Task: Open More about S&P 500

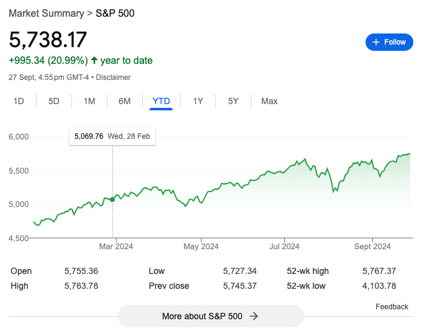Action: click(210, 316)
